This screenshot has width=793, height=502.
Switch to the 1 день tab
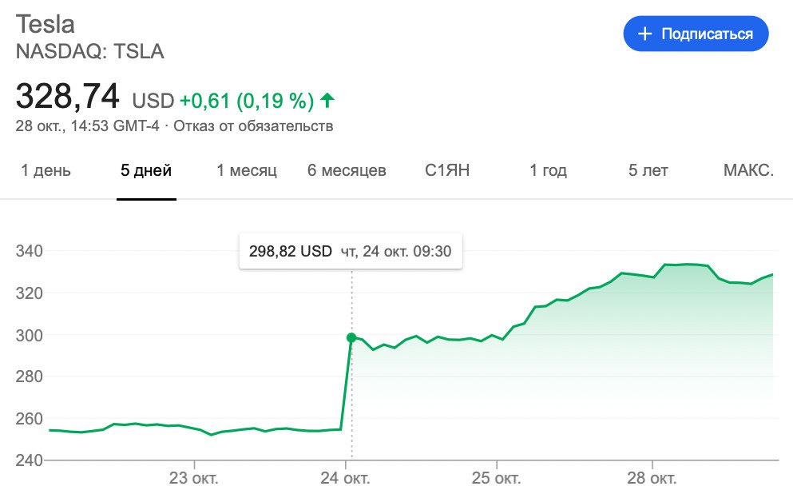[x=46, y=170]
